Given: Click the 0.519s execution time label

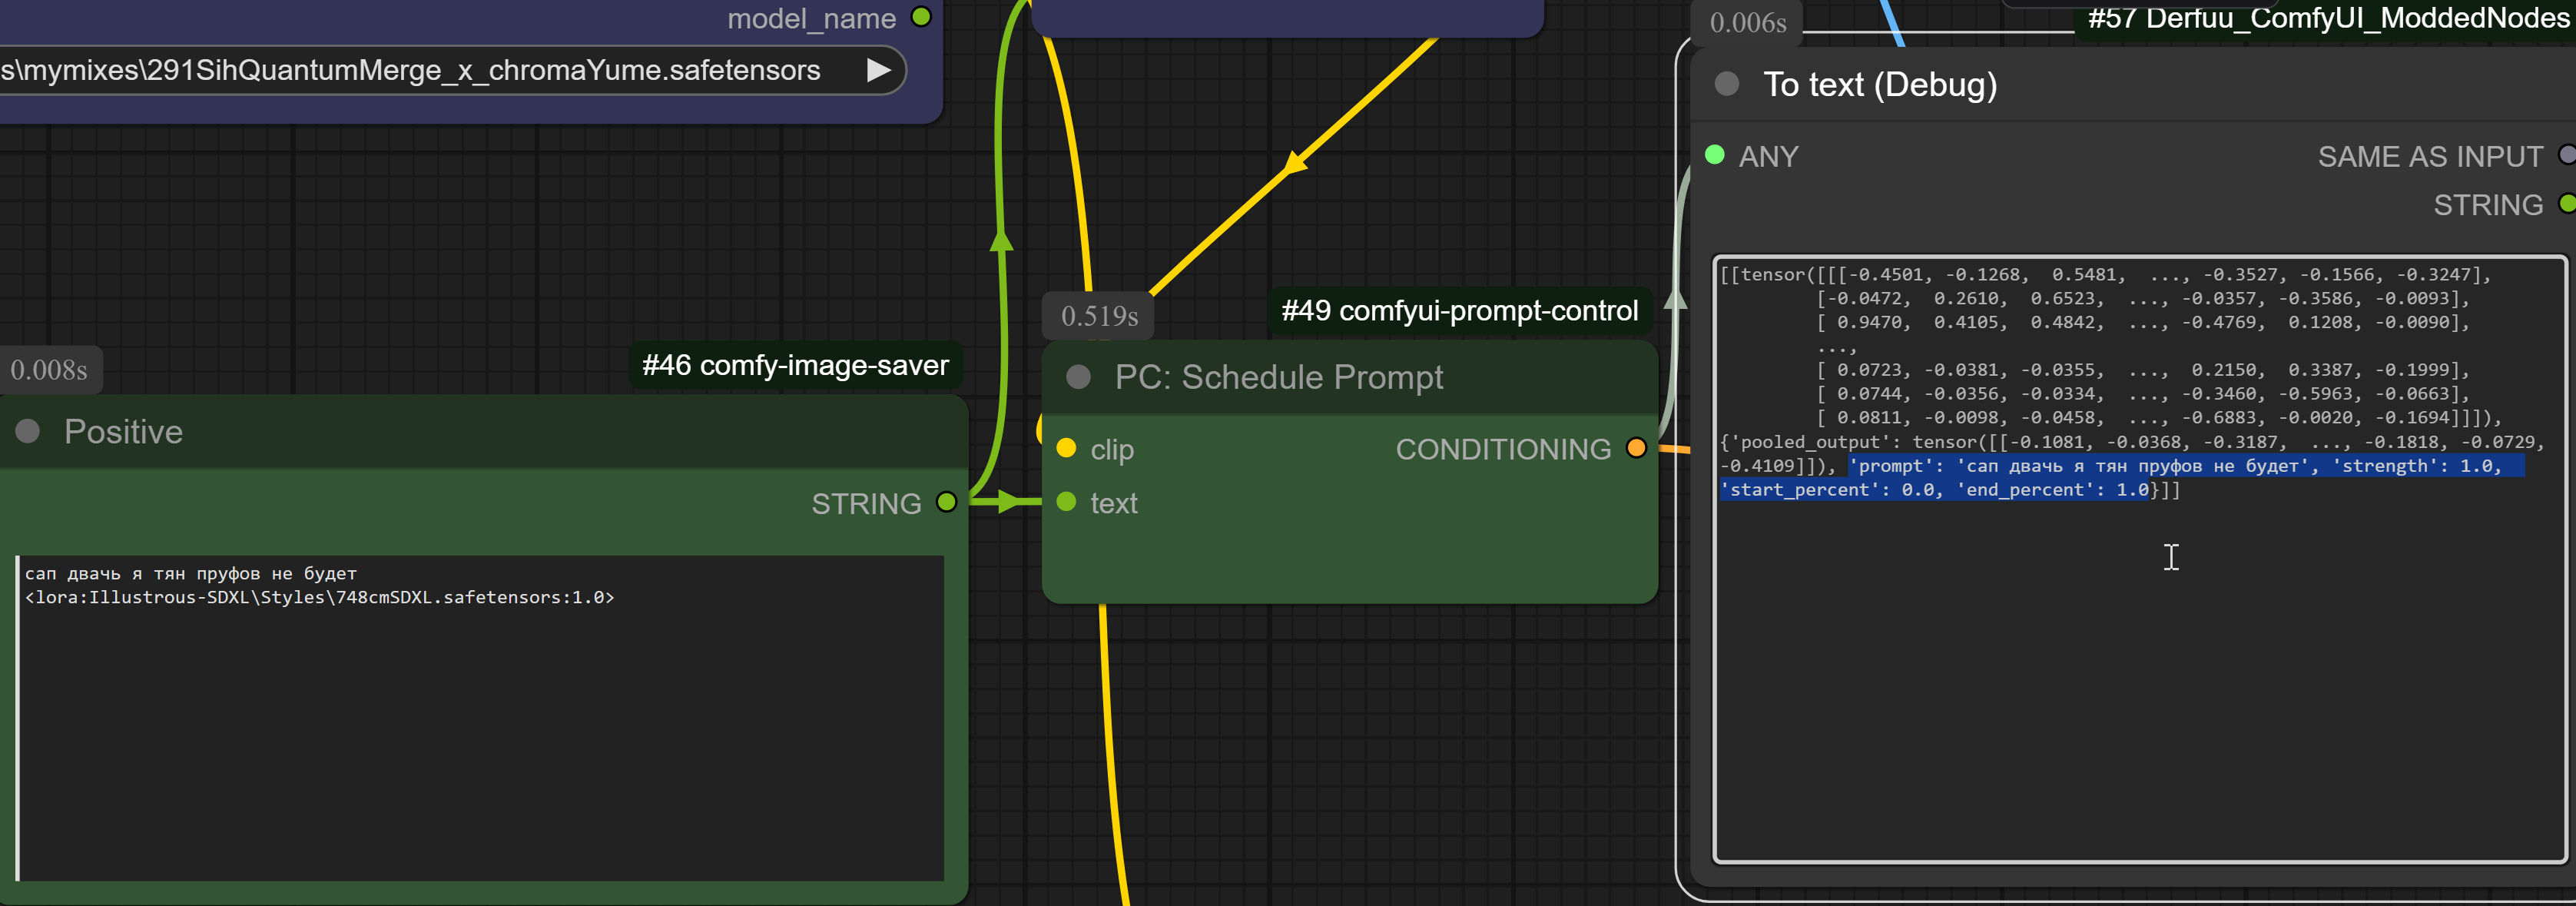Looking at the screenshot, I should 1099,316.
